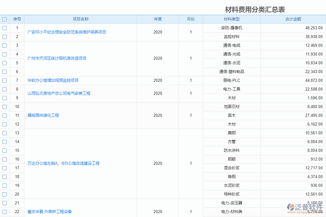Click the 月份 column header
Image resolution: width=326 pixels, height=217 pixels.
pyautogui.click(x=191, y=19)
